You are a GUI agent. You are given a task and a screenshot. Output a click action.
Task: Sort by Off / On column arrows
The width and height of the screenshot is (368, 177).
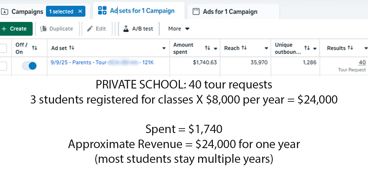pos(34,48)
